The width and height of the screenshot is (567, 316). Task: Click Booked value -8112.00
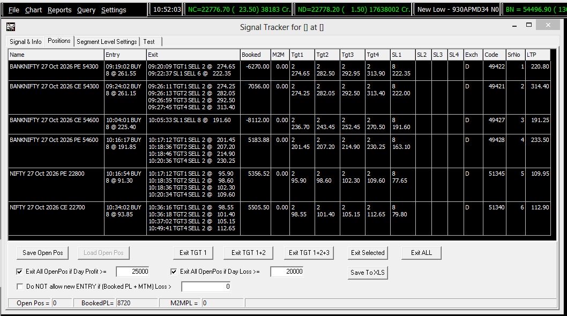(257, 120)
